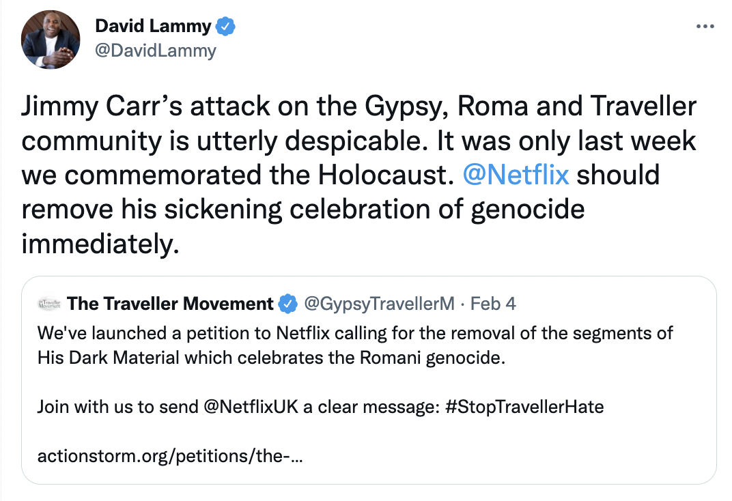Viewport: 732px width, 501px height.
Task: Open the #StopTravellerHate hashtag
Action: [524, 407]
